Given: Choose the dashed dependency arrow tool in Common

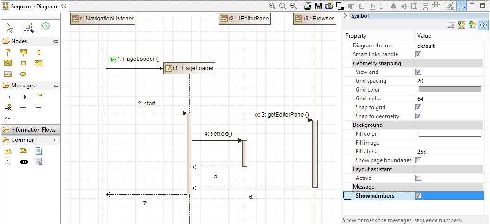Looking at the screenshot, I should (x=8, y=162).
